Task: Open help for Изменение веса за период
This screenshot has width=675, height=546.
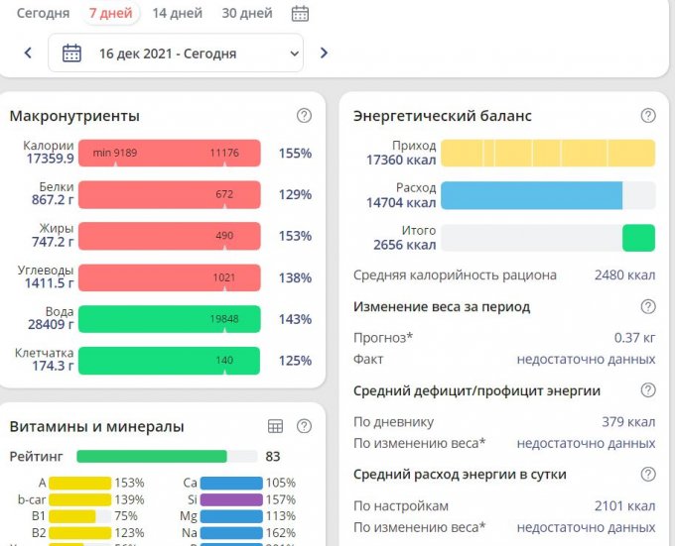Action: (x=648, y=307)
